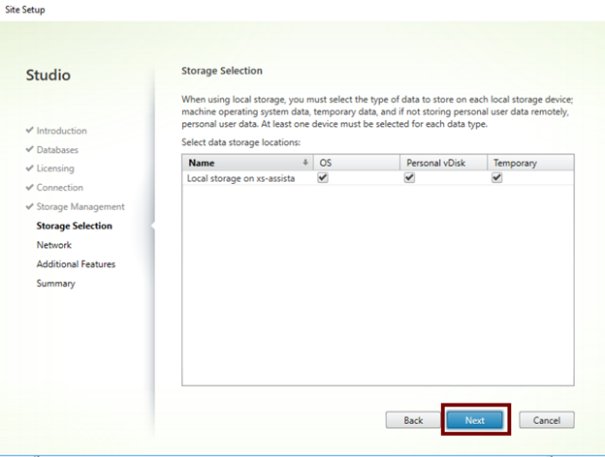This screenshot has height=457, width=605.
Task: Click the Back button
Action: 413,420
